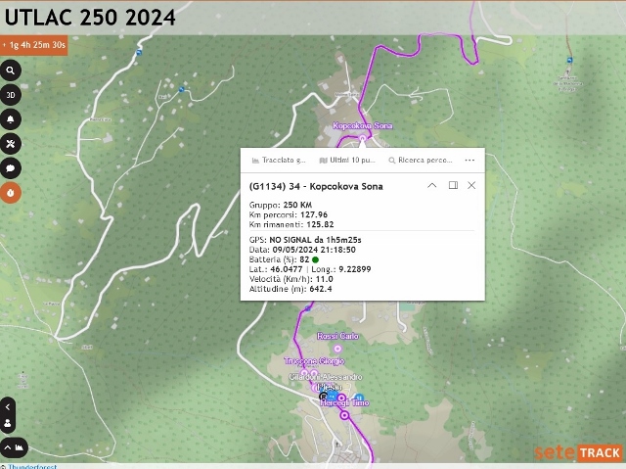Click the UTLAC 250 2024 title
This screenshot has width=626, height=469.
coord(90,18)
